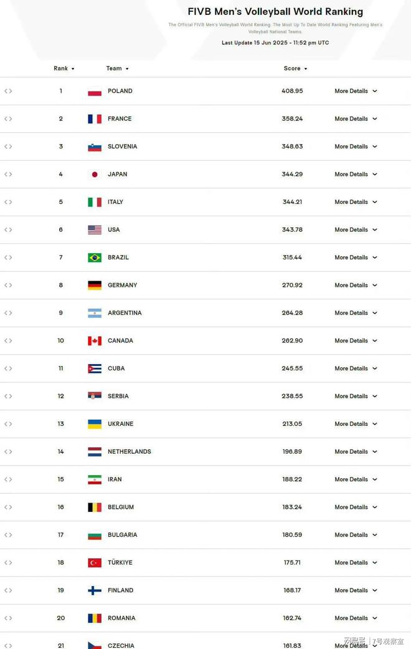Sort the table by Score column
Image resolution: width=411 pixels, height=649 pixels.
click(x=295, y=69)
